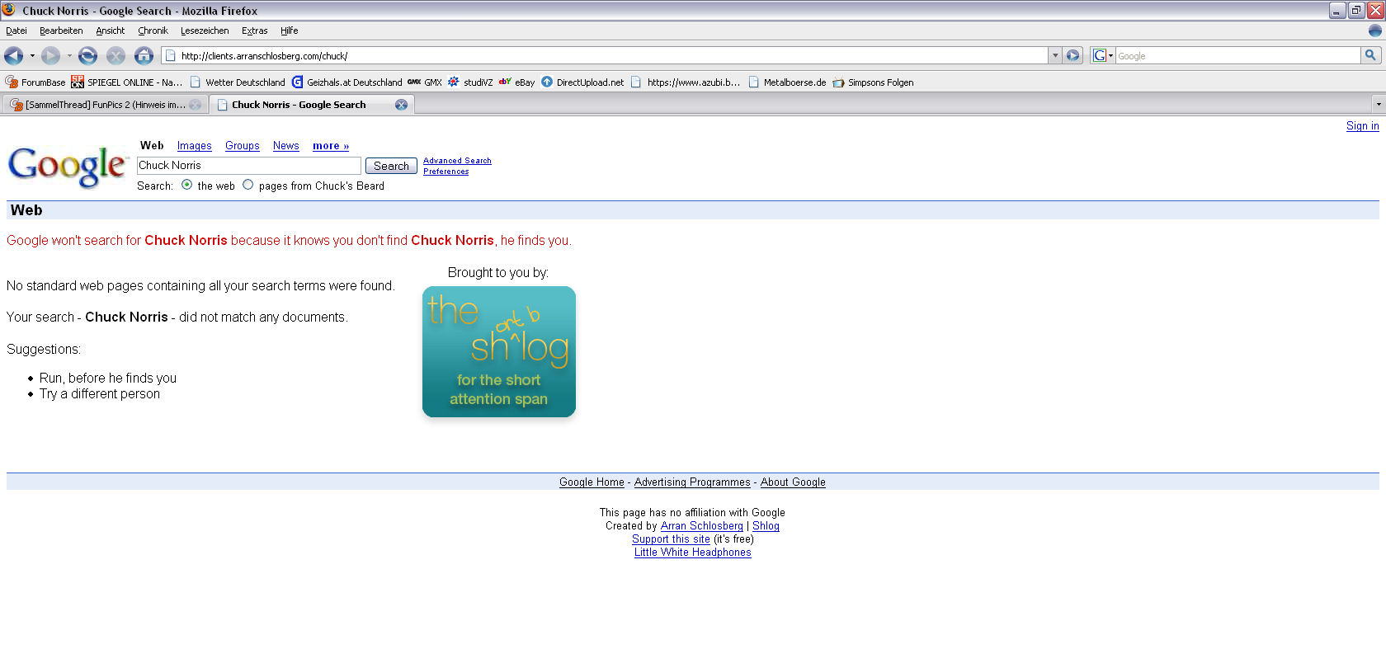Click the search magnifier icon
The height and width of the screenshot is (649, 1386).
pos(1370,55)
